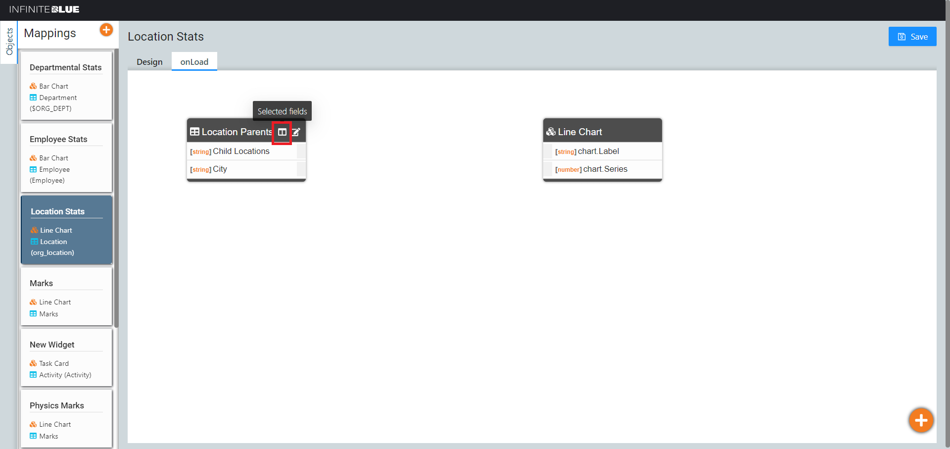Click the Location table icon in Location Stats
Viewport: 950px width, 449px height.
click(x=34, y=242)
